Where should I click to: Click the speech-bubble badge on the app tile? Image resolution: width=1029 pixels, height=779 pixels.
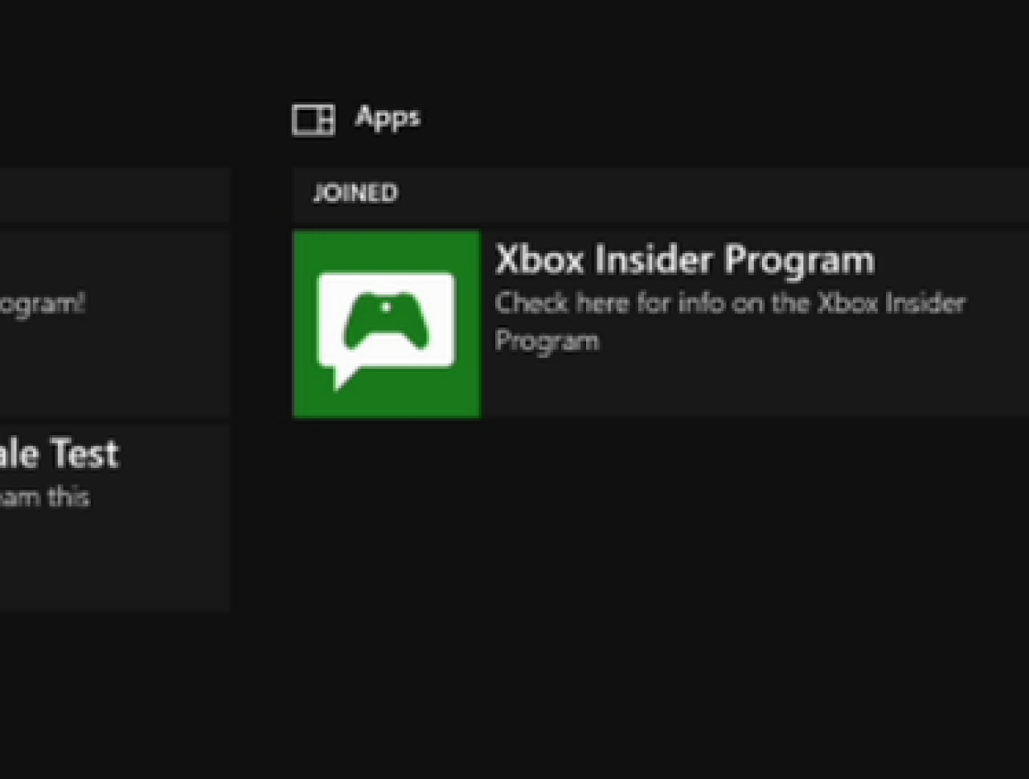point(387,330)
